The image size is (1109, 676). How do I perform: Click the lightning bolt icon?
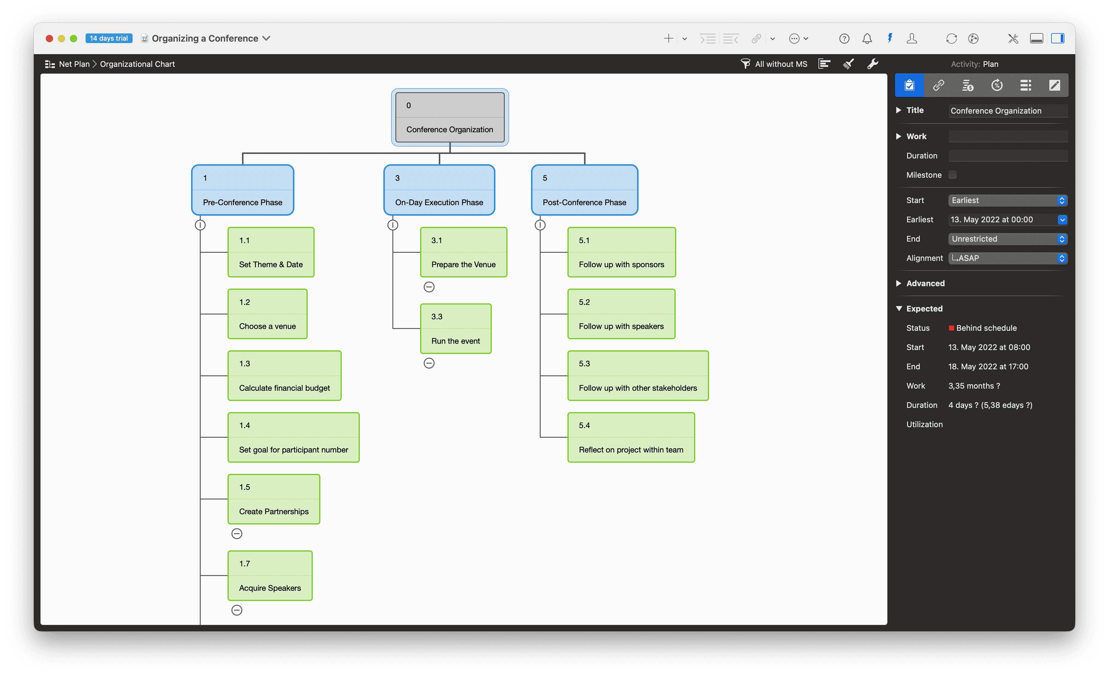[x=890, y=38]
